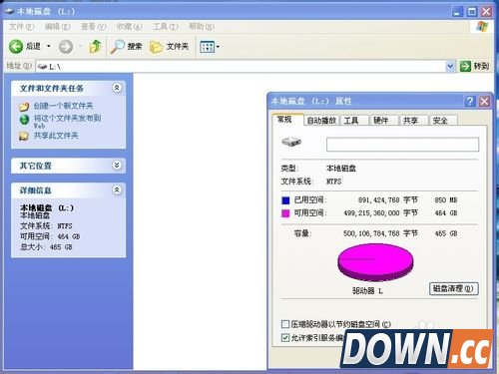Click the greyed Forward arrow icon

point(66,47)
